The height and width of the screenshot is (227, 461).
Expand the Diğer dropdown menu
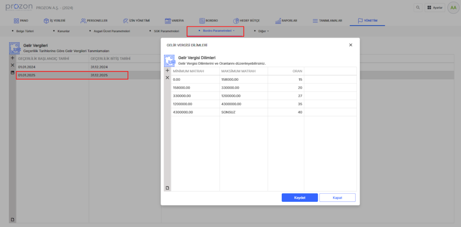point(263,31)
